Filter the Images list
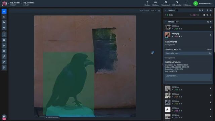This screenshot has height=121, width=215. (x=211, y=22)
